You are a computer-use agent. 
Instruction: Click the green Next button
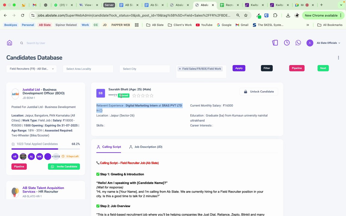323,68
